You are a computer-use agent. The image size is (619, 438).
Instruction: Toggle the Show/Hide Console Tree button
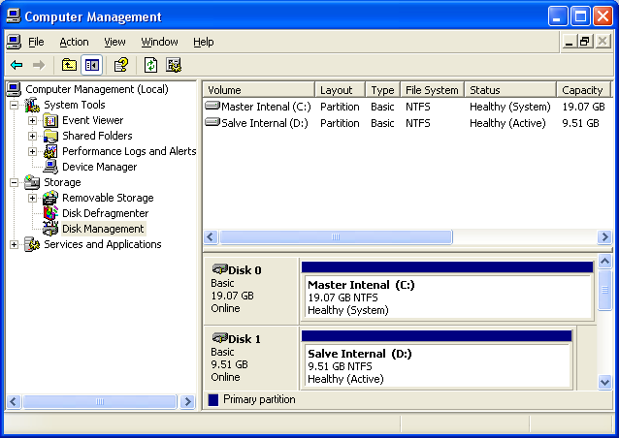click(x=92, y=65)
